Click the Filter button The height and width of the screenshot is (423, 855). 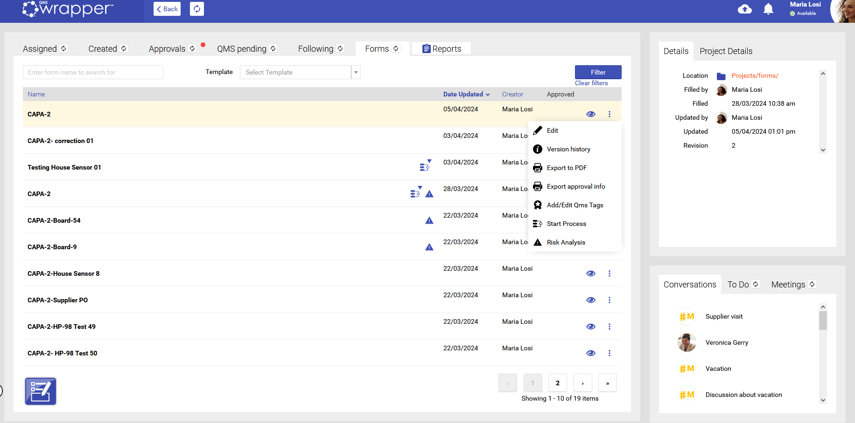[598, 72]
